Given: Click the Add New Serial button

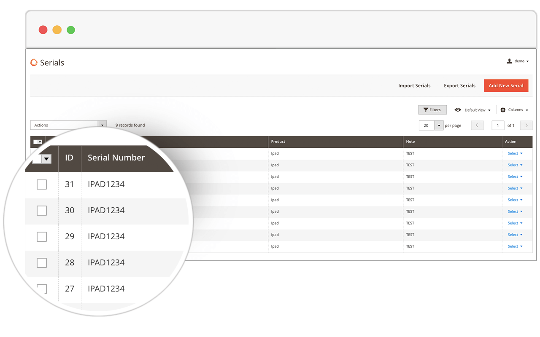Looking at the screenshot, I should tap(506, 86).
